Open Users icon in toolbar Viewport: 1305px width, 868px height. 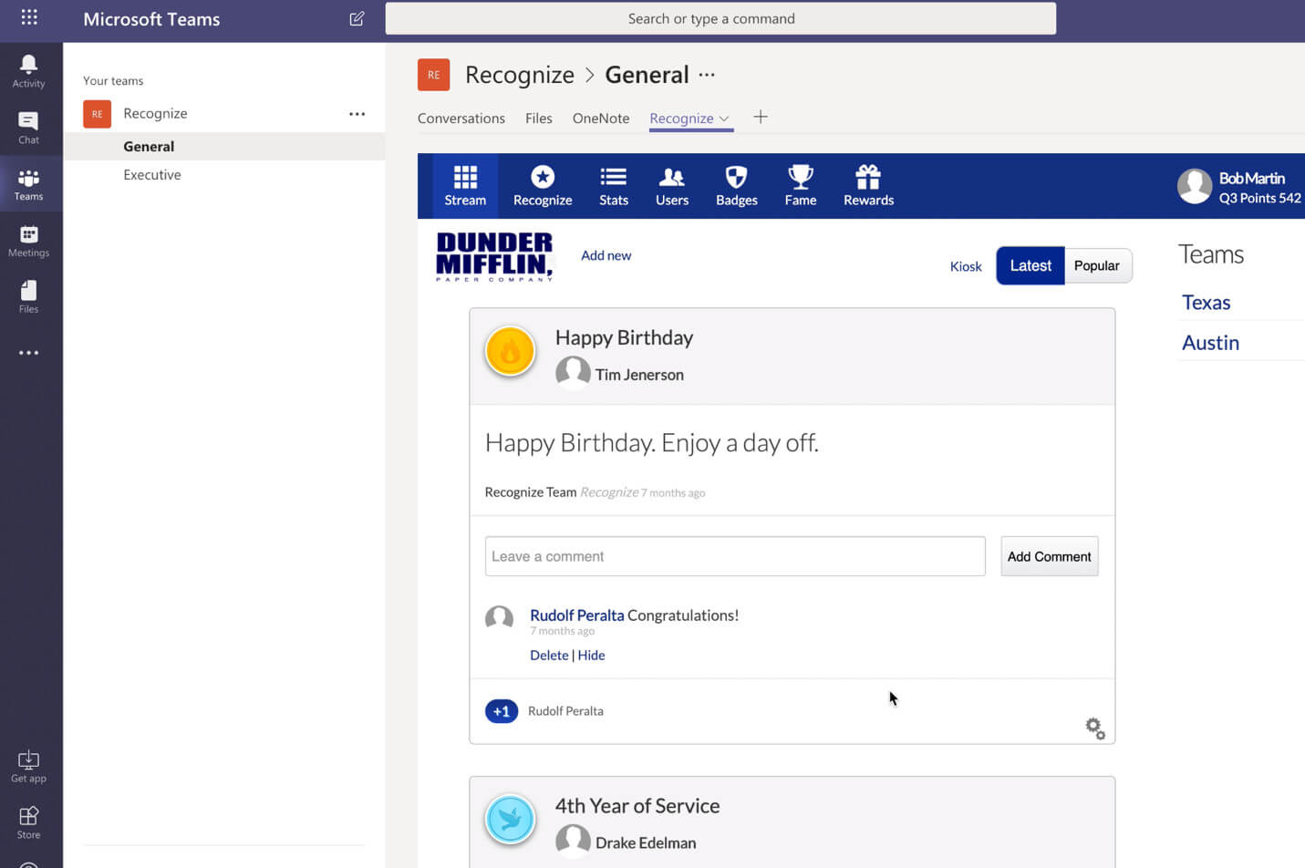pyautogui.click(x=672, y=186)
